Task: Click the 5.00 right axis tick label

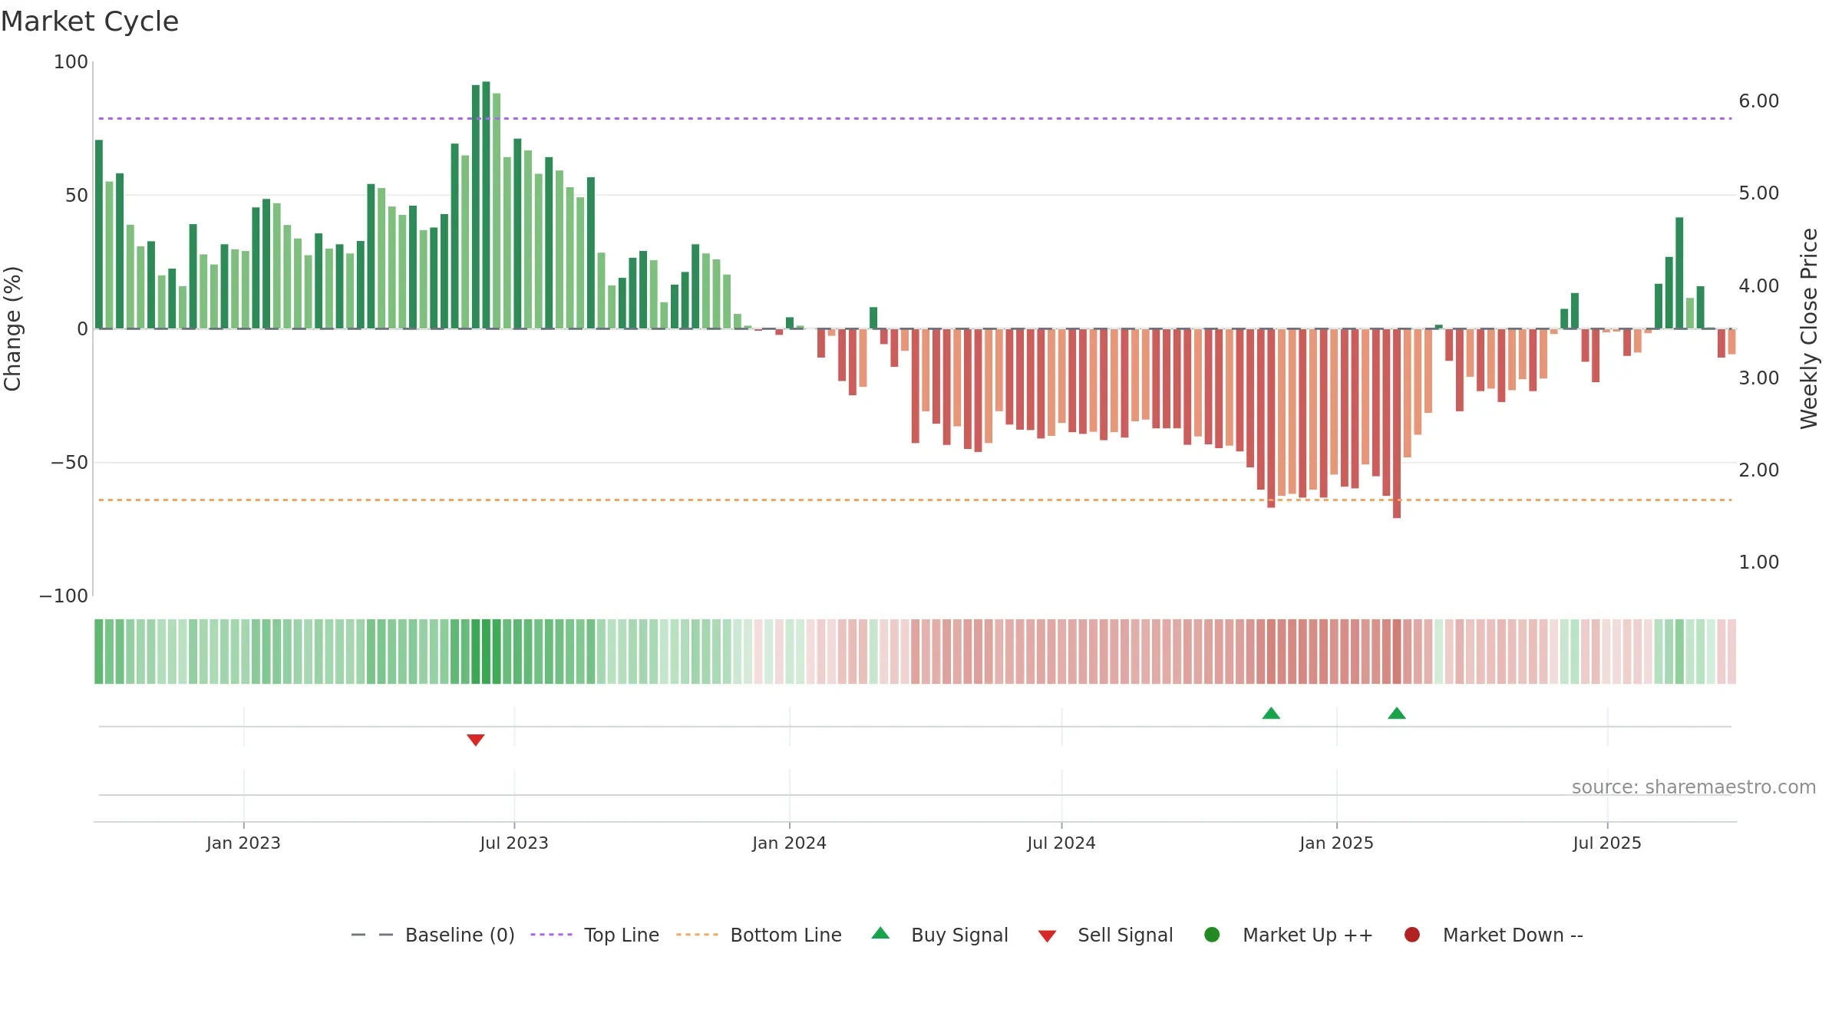Action: coord(1759,193)
